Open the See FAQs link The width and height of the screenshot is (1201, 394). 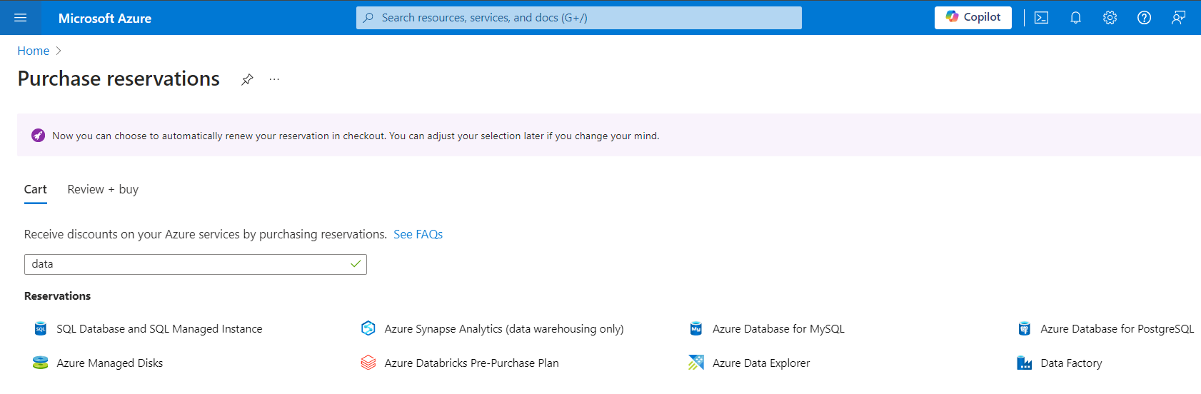(418, 234)
